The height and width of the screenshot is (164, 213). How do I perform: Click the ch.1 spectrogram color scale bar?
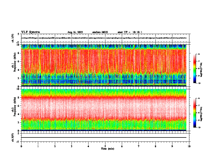pos(194,69)
